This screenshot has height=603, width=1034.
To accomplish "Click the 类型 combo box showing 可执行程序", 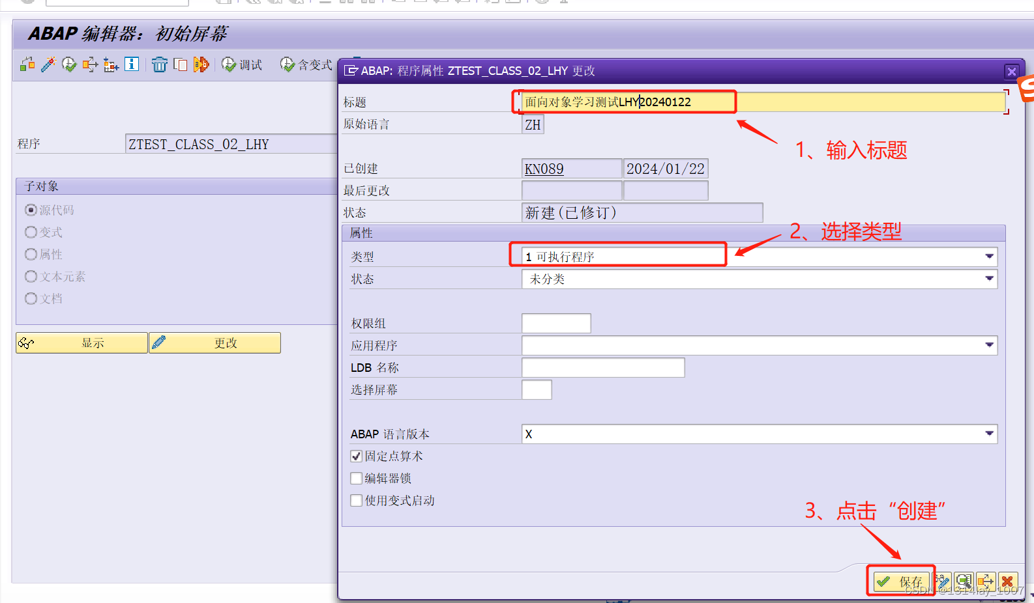I will tap(760, 257).
